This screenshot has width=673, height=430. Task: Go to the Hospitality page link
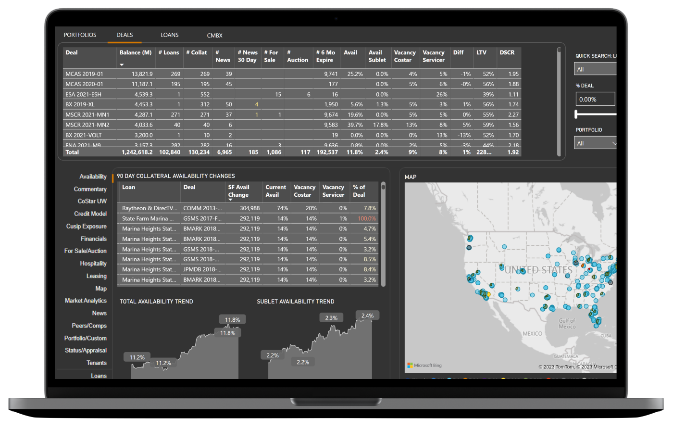(x=93, y=264)
